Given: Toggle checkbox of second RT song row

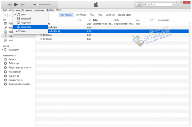Looking at the screenshot, I should pos(41,39).
